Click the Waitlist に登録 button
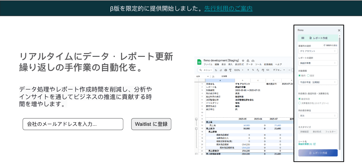Screen dimensions: 362x167 tap(151, 124)
